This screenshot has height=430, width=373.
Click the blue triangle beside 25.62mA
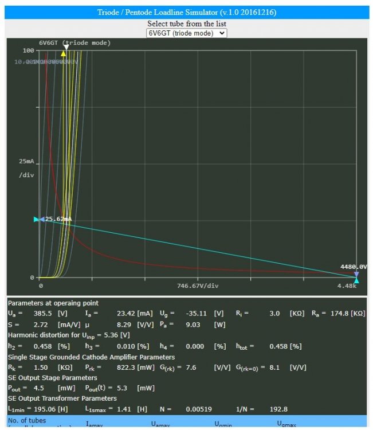[42, 220]
